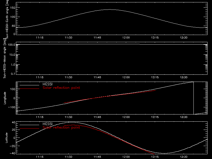Click the 20 tick on Latitude axis
The height and width of the screenshot is (159, 212).
[14, 130]
